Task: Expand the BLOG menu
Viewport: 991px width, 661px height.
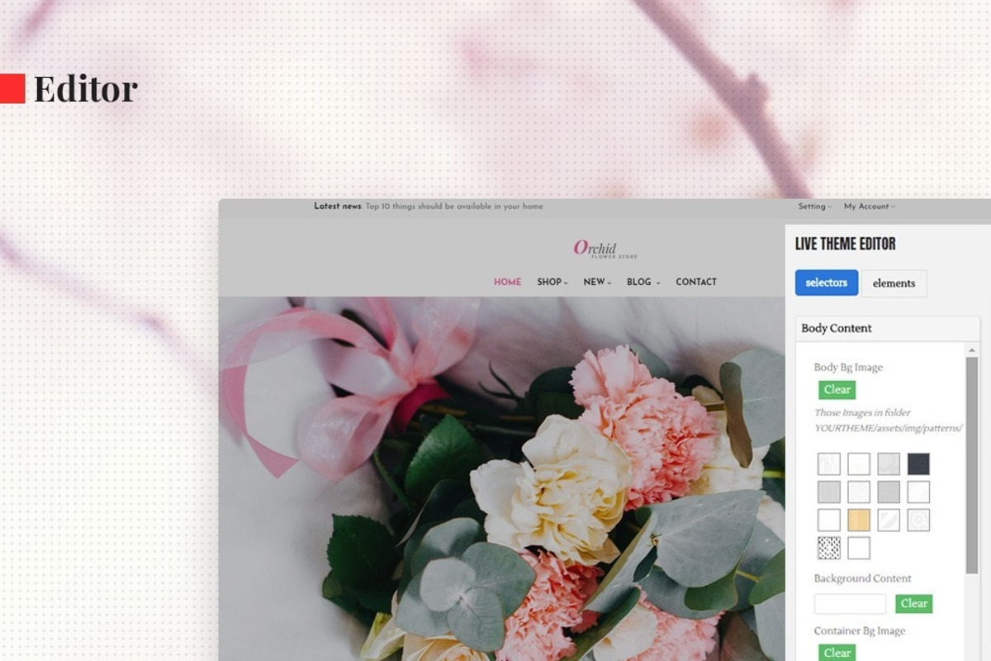Action: (643, 282)
